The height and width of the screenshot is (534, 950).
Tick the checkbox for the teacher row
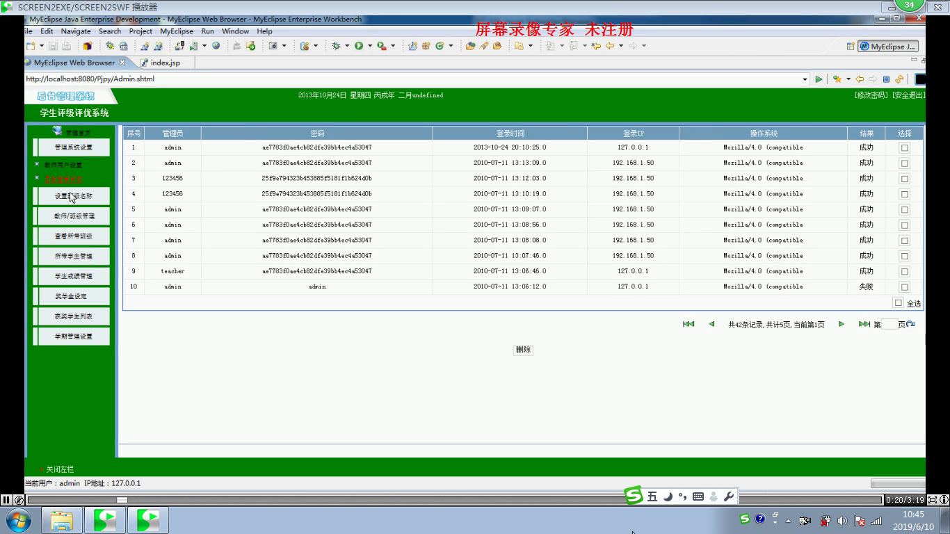(904, 271)
